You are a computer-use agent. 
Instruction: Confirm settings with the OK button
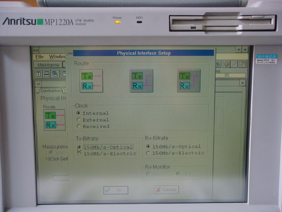tap(116, 190)
